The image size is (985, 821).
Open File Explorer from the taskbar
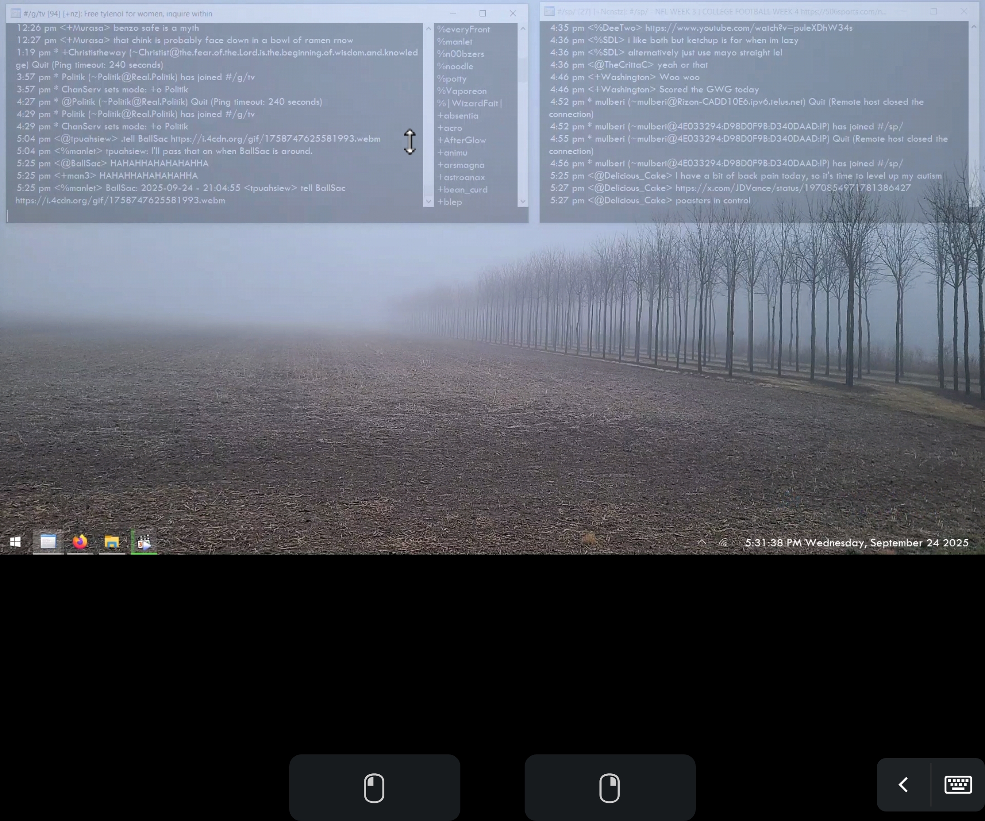pos(112,542)
